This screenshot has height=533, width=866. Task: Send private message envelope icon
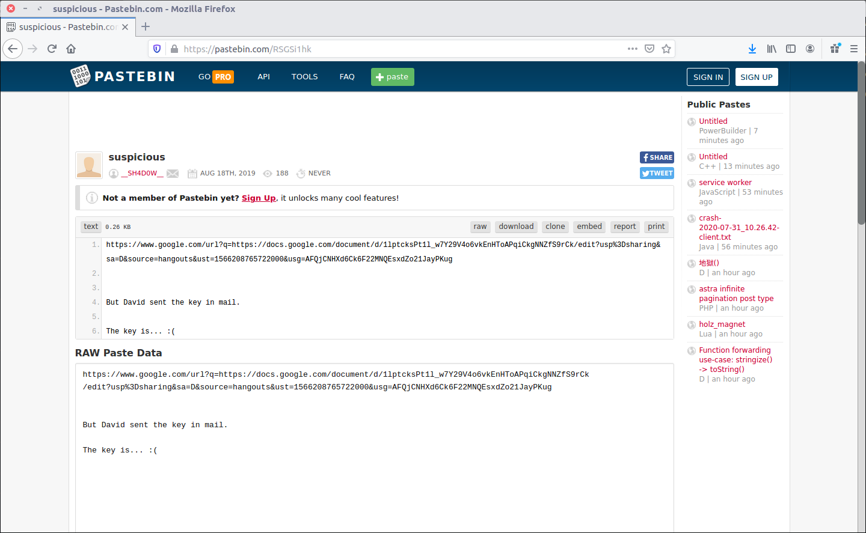(x=173, y=174)
